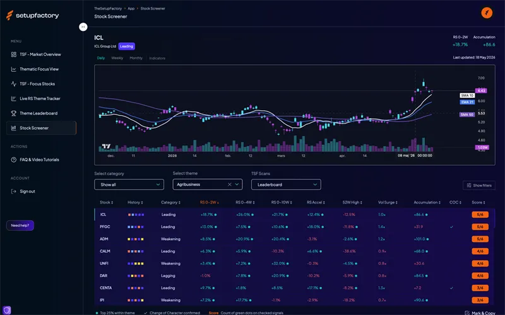Click the Need help? button
Viewport: 505px width, 315px height.
(x=20, y=226)
